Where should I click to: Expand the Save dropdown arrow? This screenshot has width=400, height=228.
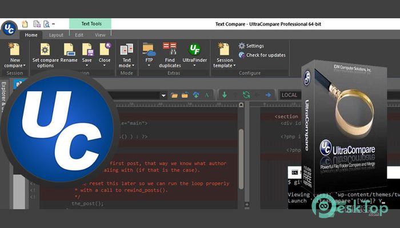point(87,66)
